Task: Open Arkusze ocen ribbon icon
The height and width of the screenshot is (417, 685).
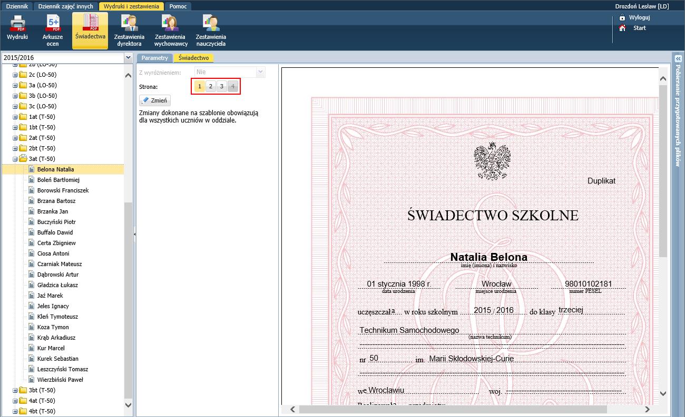Action: coord(53,30)
